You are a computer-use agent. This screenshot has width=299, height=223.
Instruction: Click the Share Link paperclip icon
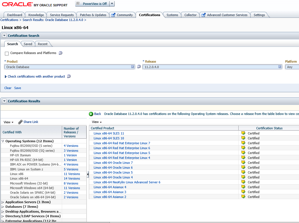tap(20, 122)
